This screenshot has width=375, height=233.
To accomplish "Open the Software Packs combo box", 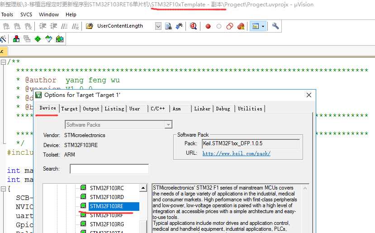I will [119, 124].
